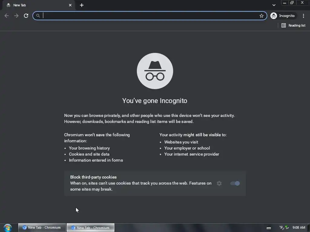This screenshot has width=310, height=232.
Task: Click the search magnifier icon in address bar
Action: [x=38, y=16]
